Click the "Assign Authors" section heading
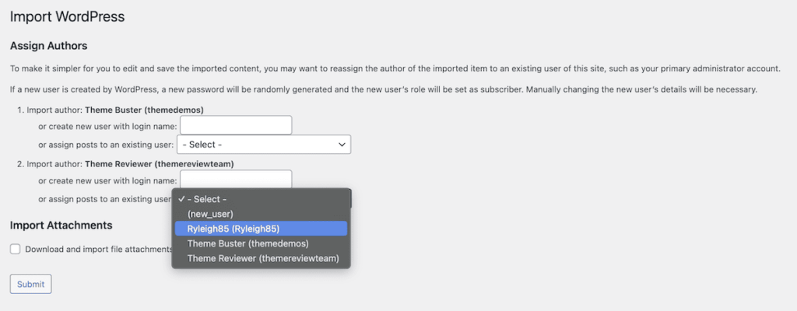 [48, 47]
